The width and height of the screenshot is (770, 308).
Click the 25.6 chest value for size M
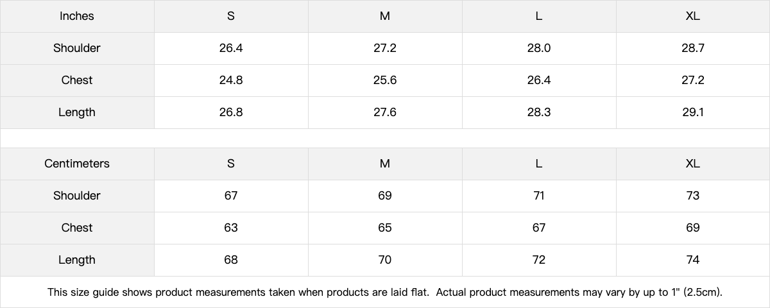click(x=385, y=80)
